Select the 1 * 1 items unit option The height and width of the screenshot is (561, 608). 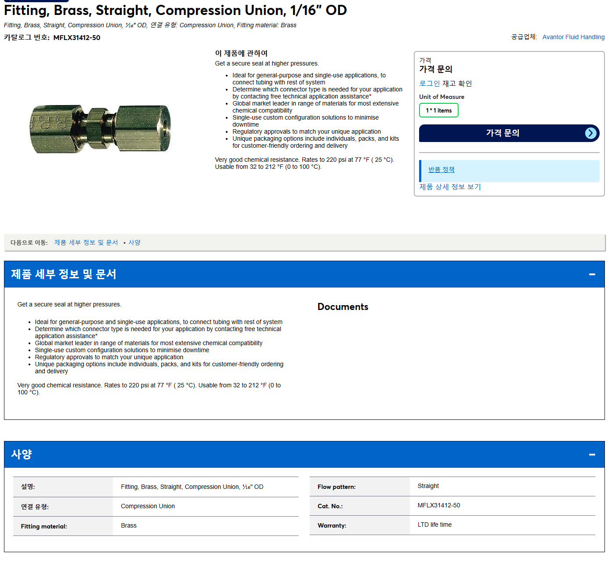click(439, 110)
